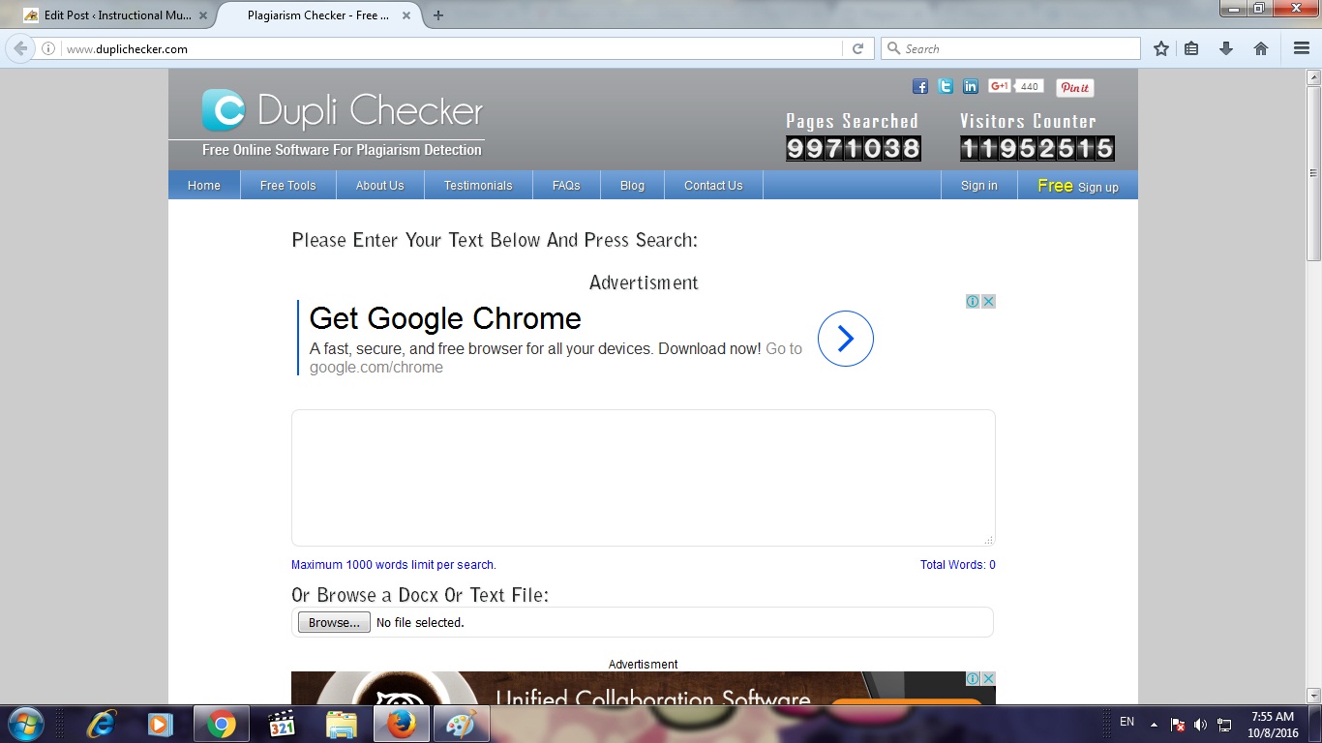Click the Pinterest Pin it button

click(1074, 87)
